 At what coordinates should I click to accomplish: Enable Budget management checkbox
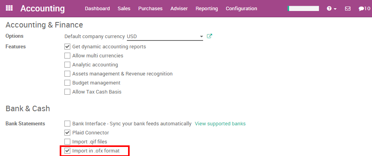[x=68, y=83]
